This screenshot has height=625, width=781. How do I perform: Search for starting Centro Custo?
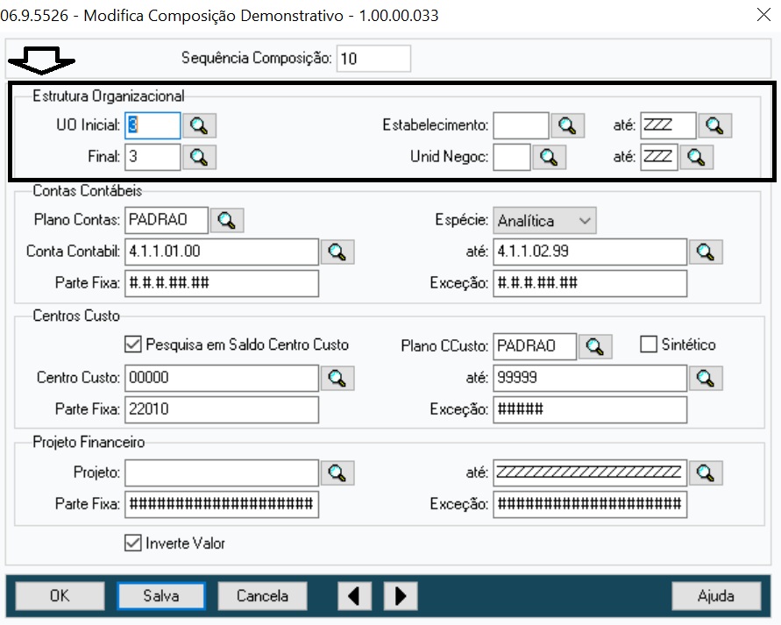[337, 378]
